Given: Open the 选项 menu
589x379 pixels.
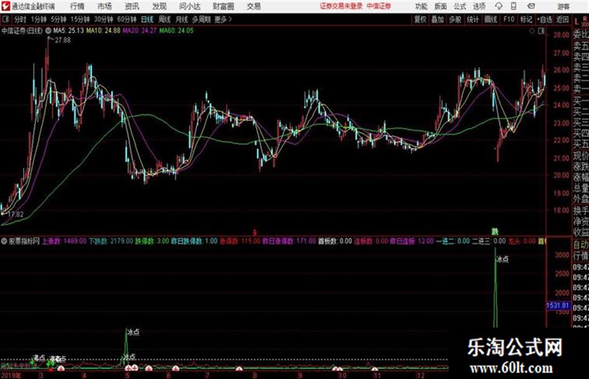Looking at the screenshot, I should (x=479, y=6).
